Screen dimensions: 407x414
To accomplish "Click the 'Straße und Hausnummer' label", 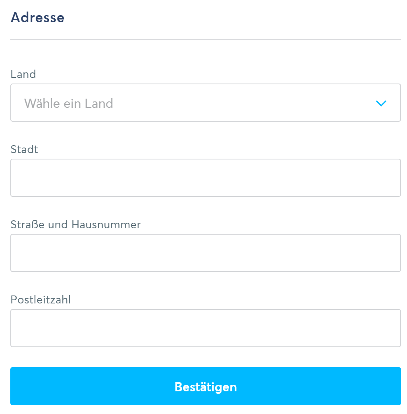I will 75,225.
